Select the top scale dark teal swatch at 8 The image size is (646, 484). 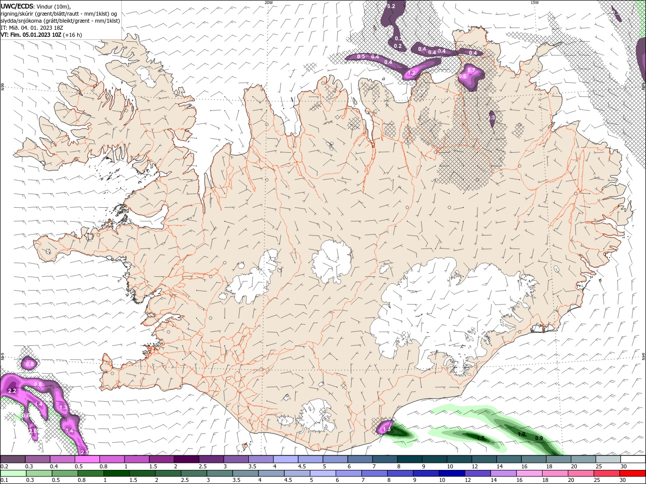[410, 459]
